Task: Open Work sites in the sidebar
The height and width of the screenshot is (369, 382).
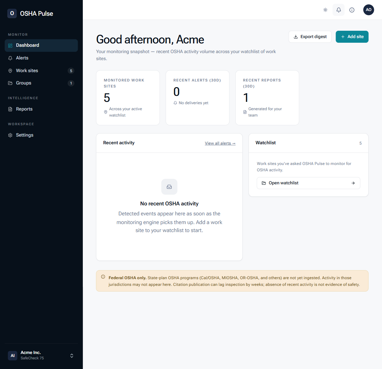Action: (x=41, y=71)
